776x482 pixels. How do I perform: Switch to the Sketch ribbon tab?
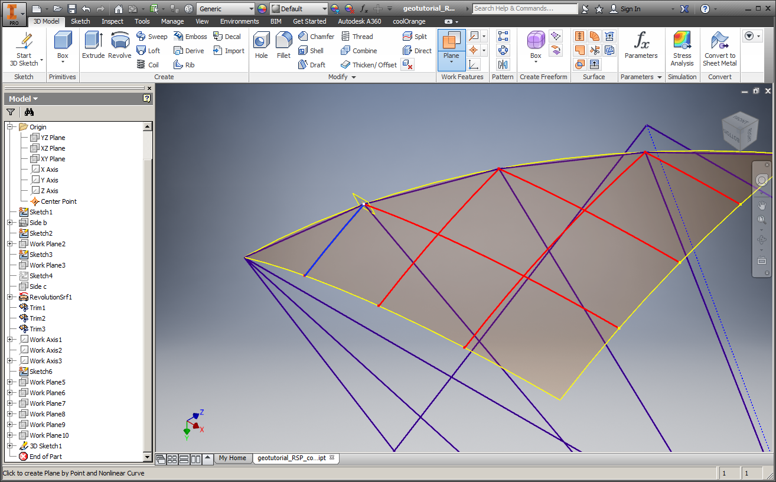pyautogui.click(x=80, y=21)
